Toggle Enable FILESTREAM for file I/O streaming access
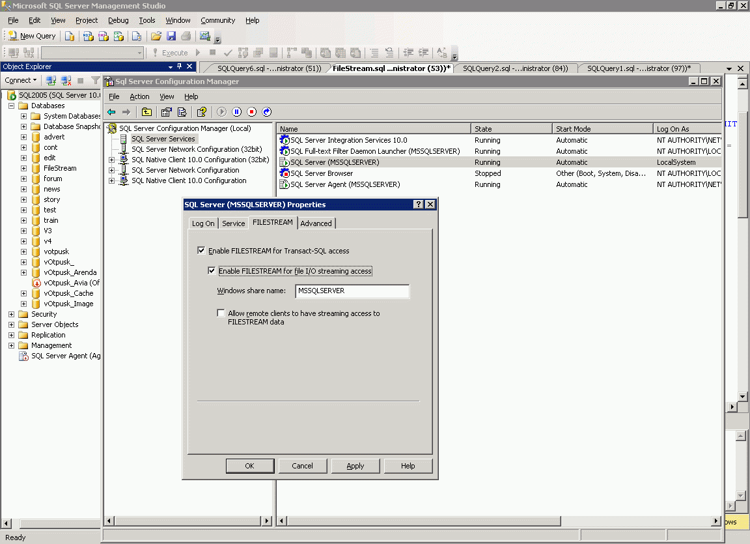Screen dimensions: 750x544 [212, 270]
